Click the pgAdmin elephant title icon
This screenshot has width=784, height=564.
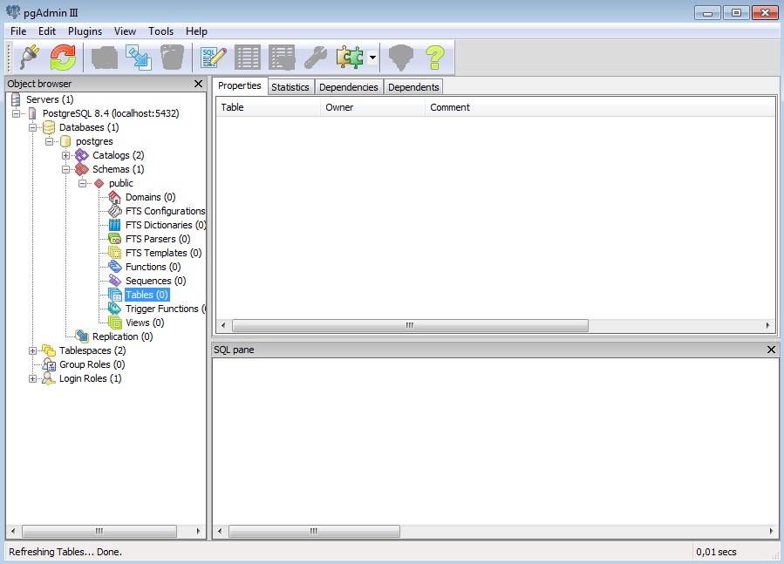point(13,12)
